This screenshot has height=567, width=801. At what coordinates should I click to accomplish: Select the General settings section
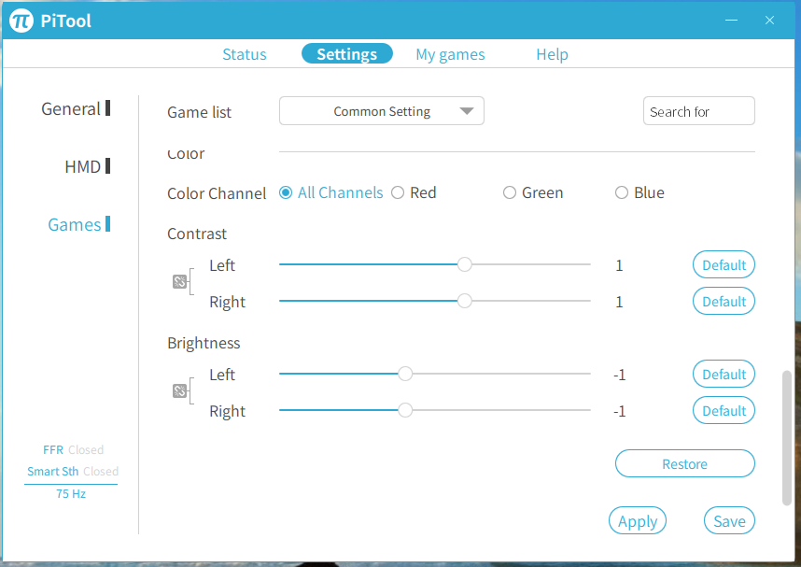(76, 109)
